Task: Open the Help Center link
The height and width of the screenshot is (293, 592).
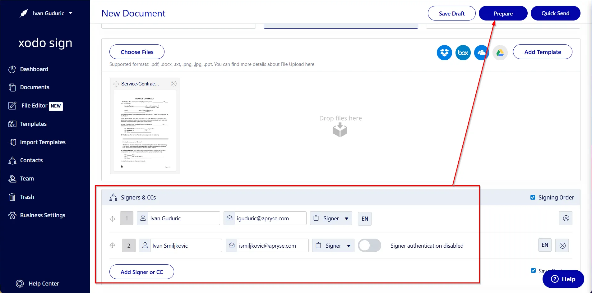Action: [x=44, y=284]
